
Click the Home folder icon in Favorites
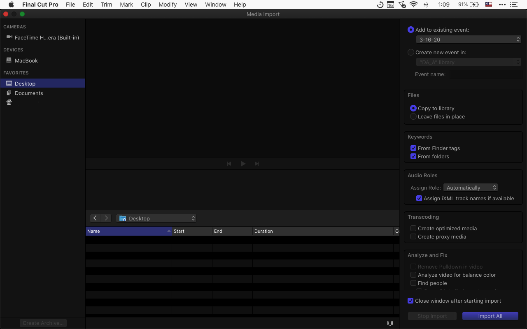(x=9, y=102)
